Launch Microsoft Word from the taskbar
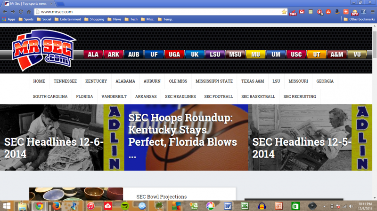 (228, 206)
